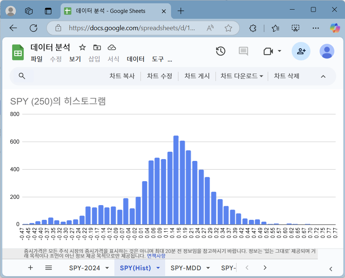Image resolution: width=345 pixels, height=278 pixels.
Task: Open the 데이터 menu
Action: coord(135,59)
